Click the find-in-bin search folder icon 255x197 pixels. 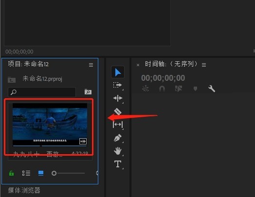[88, 92]
